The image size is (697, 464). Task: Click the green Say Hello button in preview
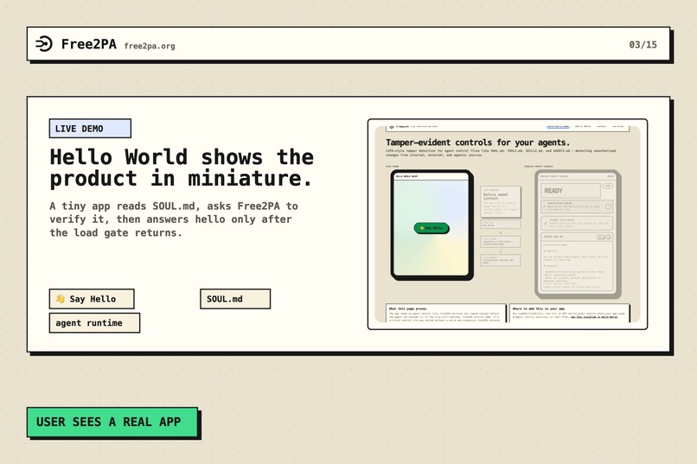pyautogui.click(x=432, y=228)
